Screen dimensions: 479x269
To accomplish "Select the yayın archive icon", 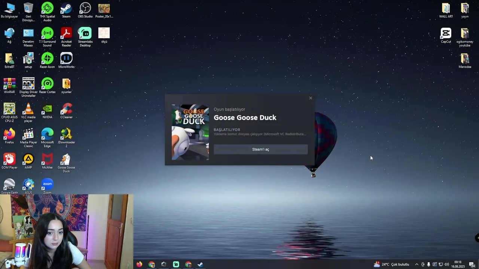I will (465, 10).
